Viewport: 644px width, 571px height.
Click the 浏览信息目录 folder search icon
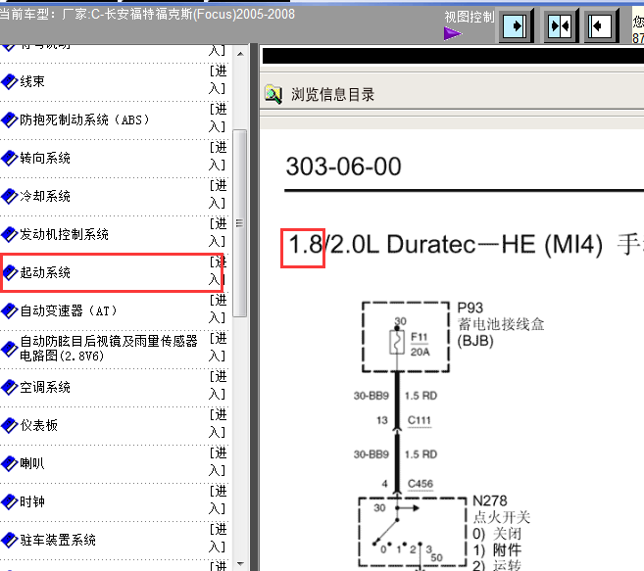(x=273, y=94)
